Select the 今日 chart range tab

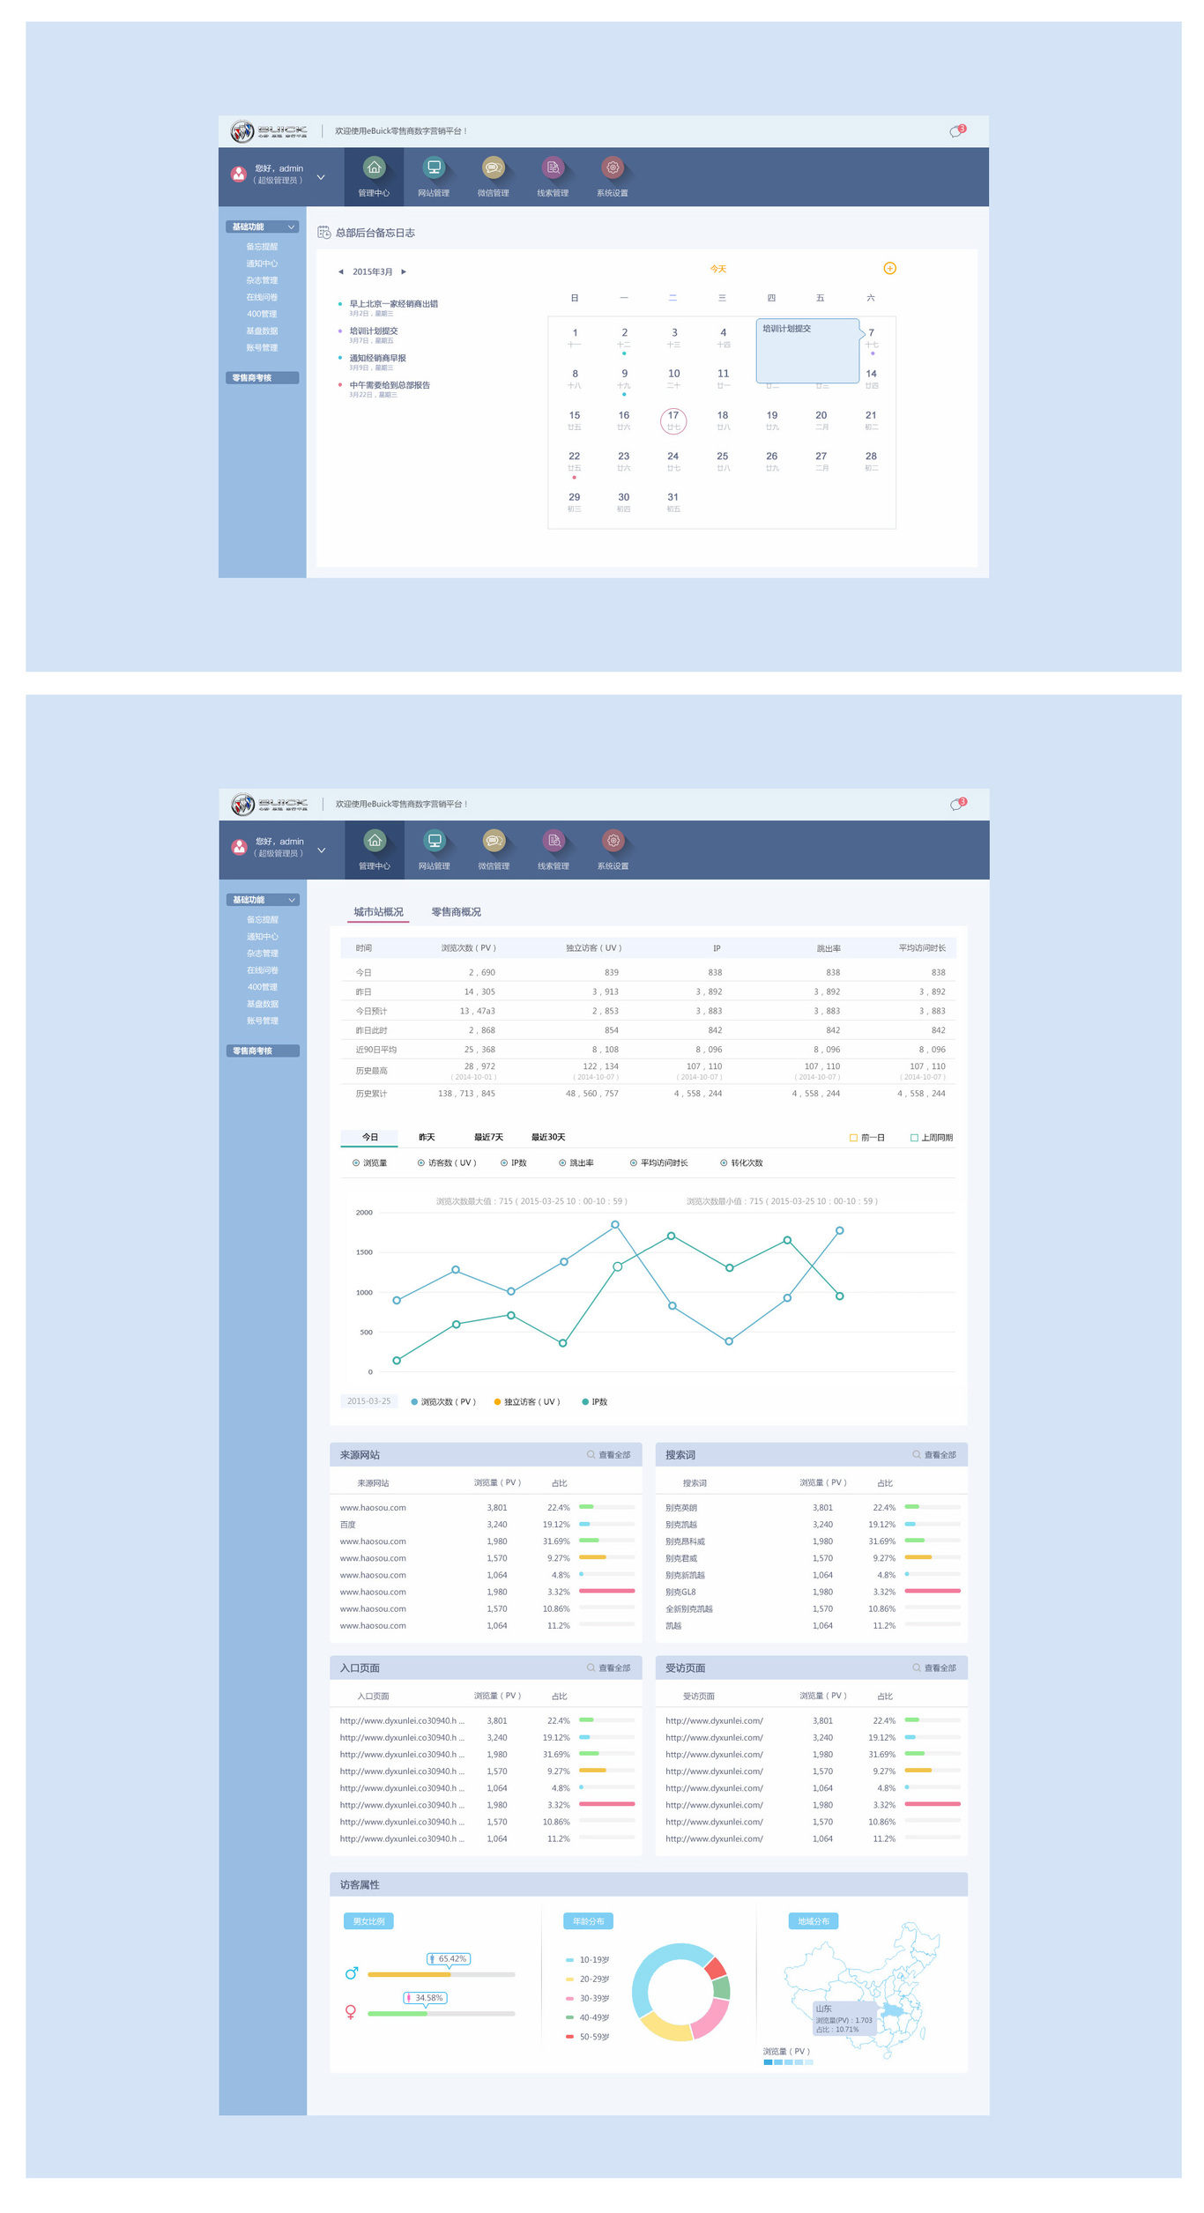[369, 1138]
